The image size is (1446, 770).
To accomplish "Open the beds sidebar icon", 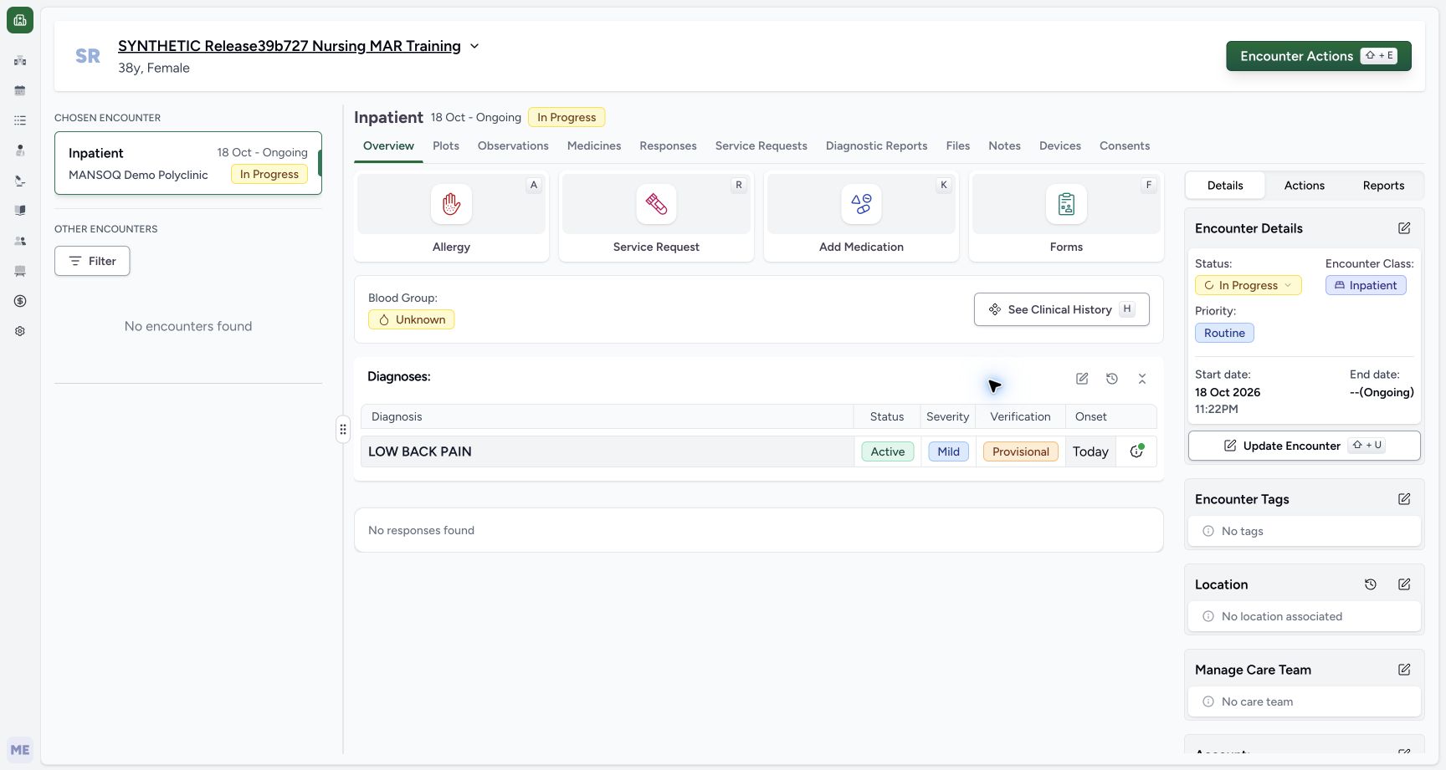I will coord(20,271).
